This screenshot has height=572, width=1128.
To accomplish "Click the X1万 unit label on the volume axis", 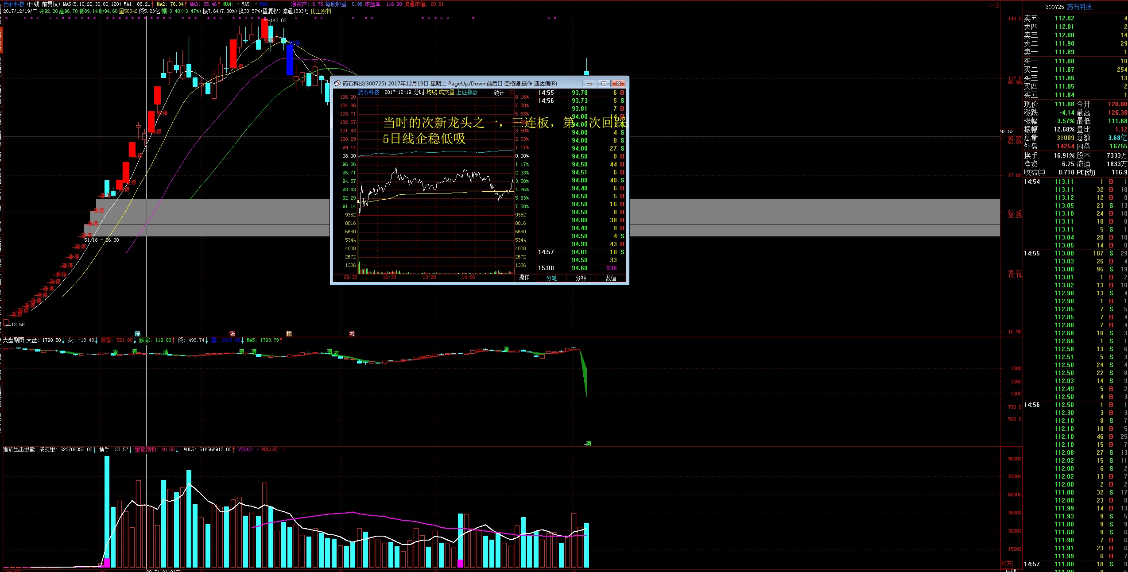I will tap(1007, 564).
